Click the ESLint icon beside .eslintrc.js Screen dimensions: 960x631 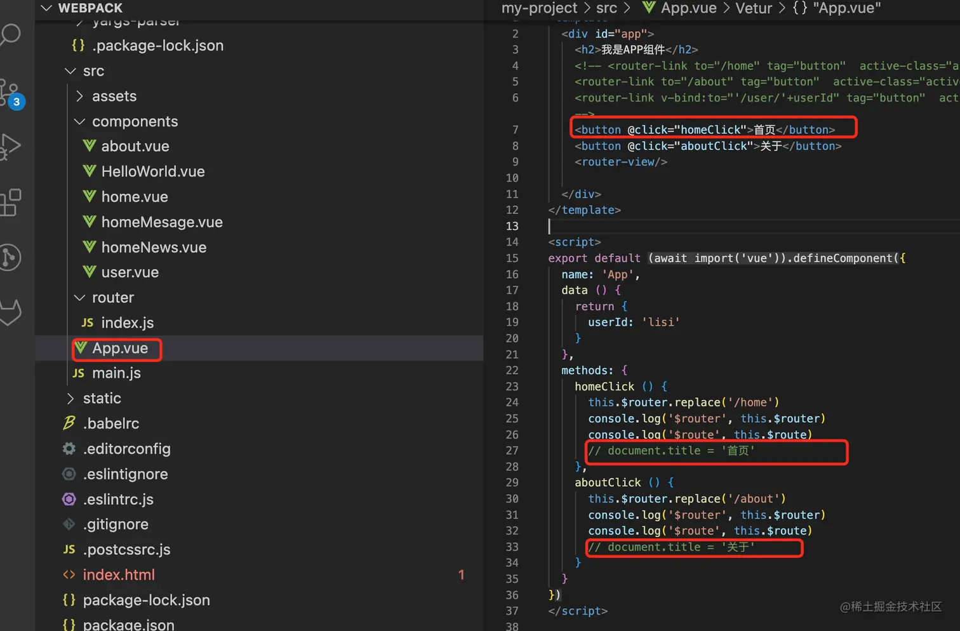pos(69,499)
